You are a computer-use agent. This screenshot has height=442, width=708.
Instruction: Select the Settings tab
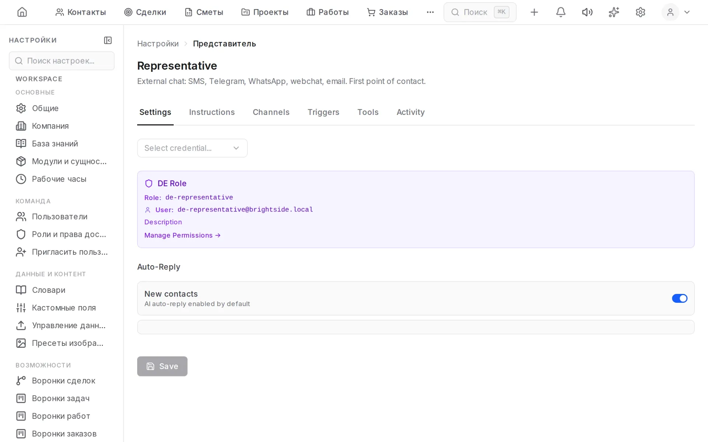(155, 112)
